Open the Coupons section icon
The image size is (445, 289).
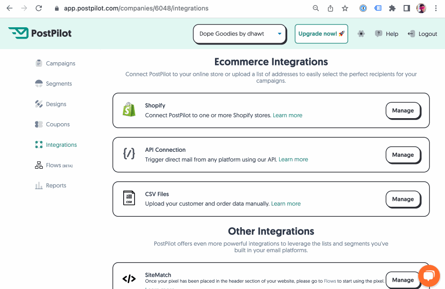tap(39, 124)
